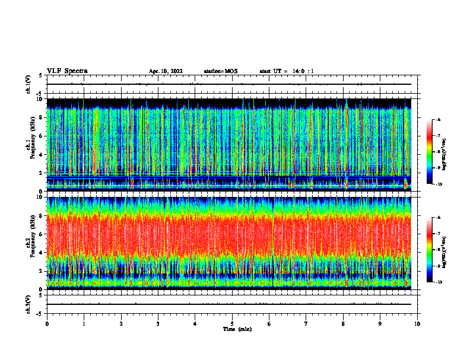470x363 pixels.
Task: Click the time axis tick label "10"
Action: (417, 324)
